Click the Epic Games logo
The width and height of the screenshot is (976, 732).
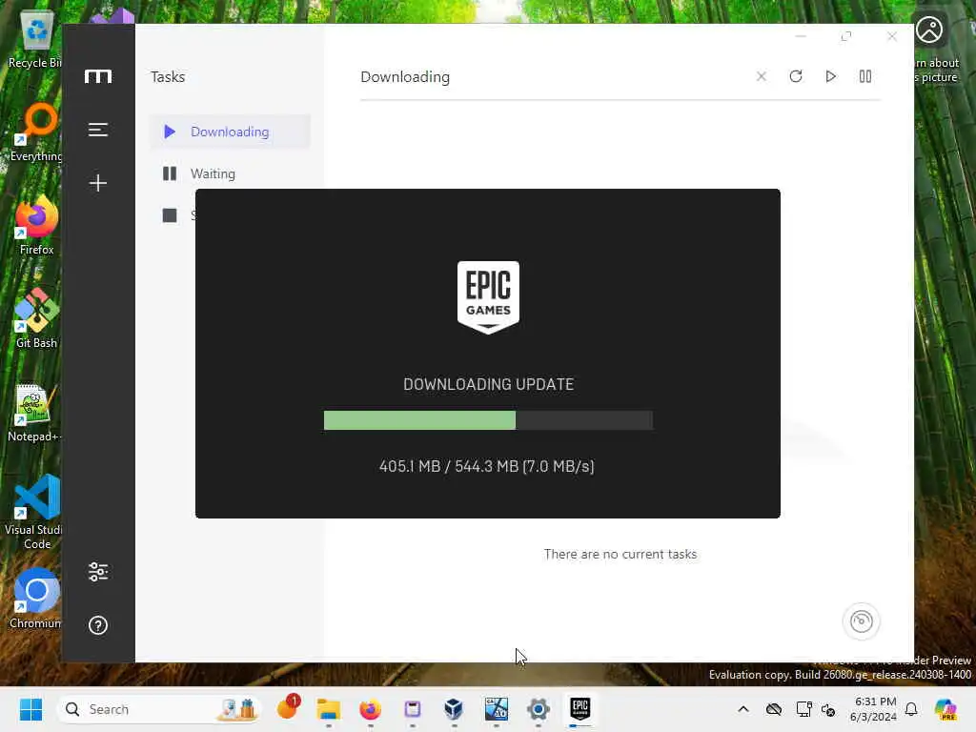[488, 297]
